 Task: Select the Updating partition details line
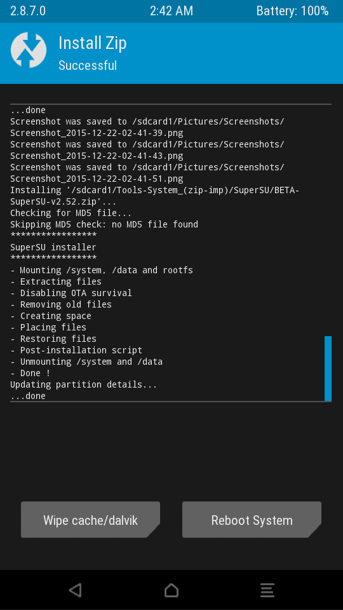(x=84, y=385)
